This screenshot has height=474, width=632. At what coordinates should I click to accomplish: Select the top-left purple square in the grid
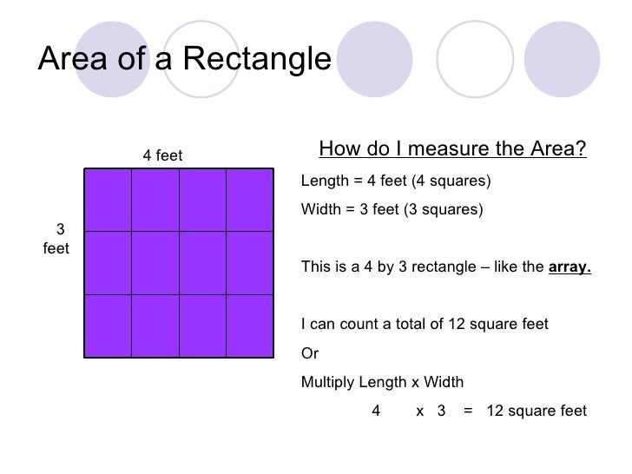tap(108, 200)
